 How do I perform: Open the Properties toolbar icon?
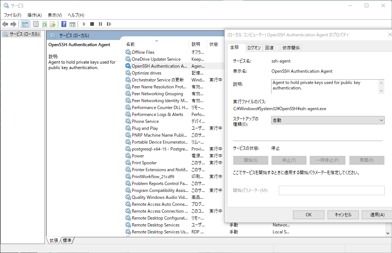[35, 24]
